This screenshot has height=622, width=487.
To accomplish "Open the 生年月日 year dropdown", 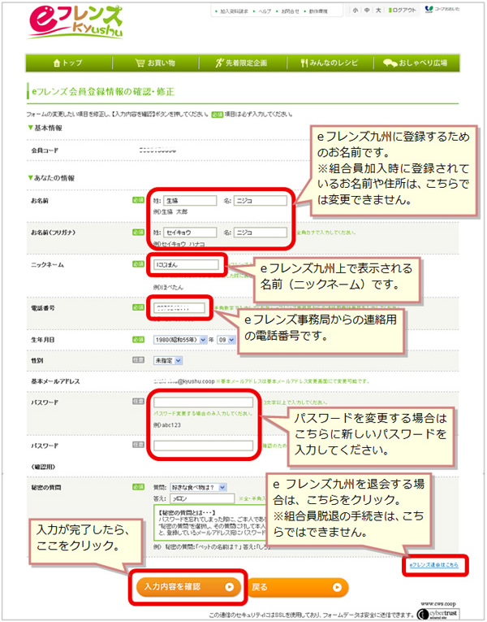I will (x=180, y=340).
